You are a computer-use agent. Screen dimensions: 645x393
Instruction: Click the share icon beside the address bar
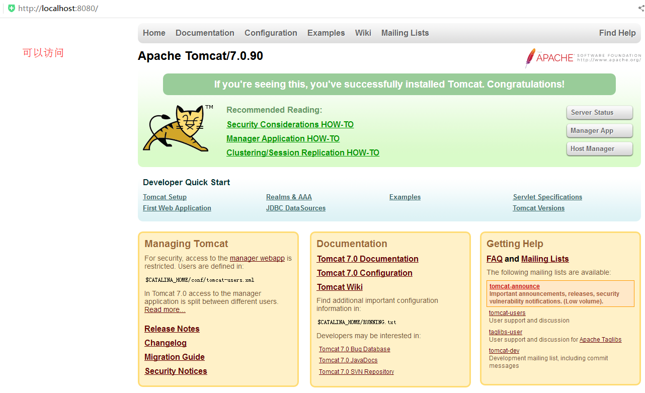(641, 9)
